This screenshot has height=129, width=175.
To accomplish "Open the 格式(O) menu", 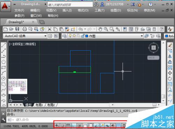I will (83, 10).
